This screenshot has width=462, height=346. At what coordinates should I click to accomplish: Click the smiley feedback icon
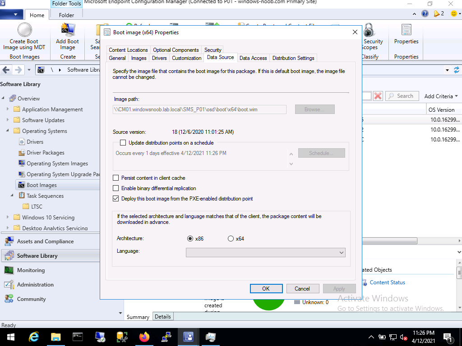454,14
